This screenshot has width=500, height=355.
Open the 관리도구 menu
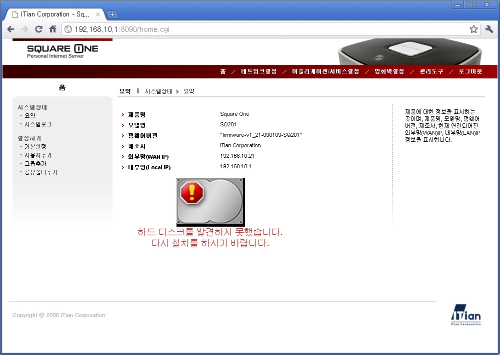pyautogui.click(x=431, y=71)
